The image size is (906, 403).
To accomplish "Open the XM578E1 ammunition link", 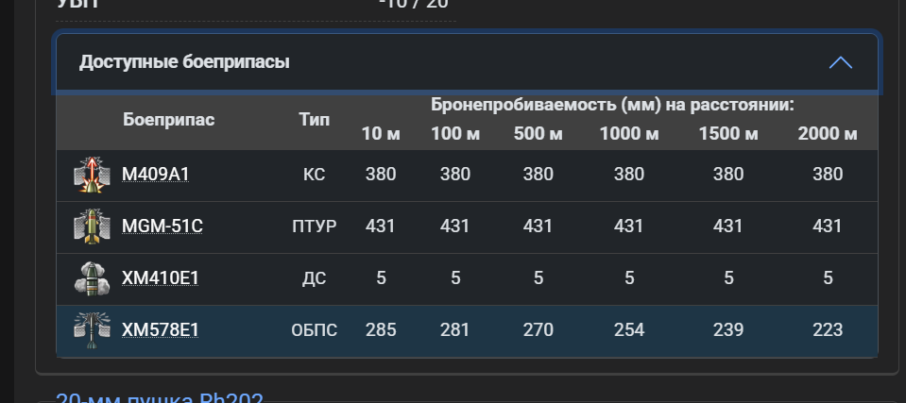I will tap(160, 330).
